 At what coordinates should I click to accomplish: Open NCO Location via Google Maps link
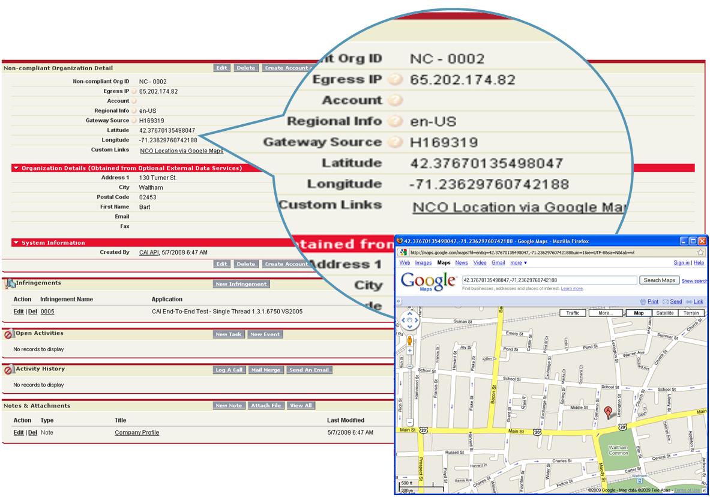click(182, 151)
